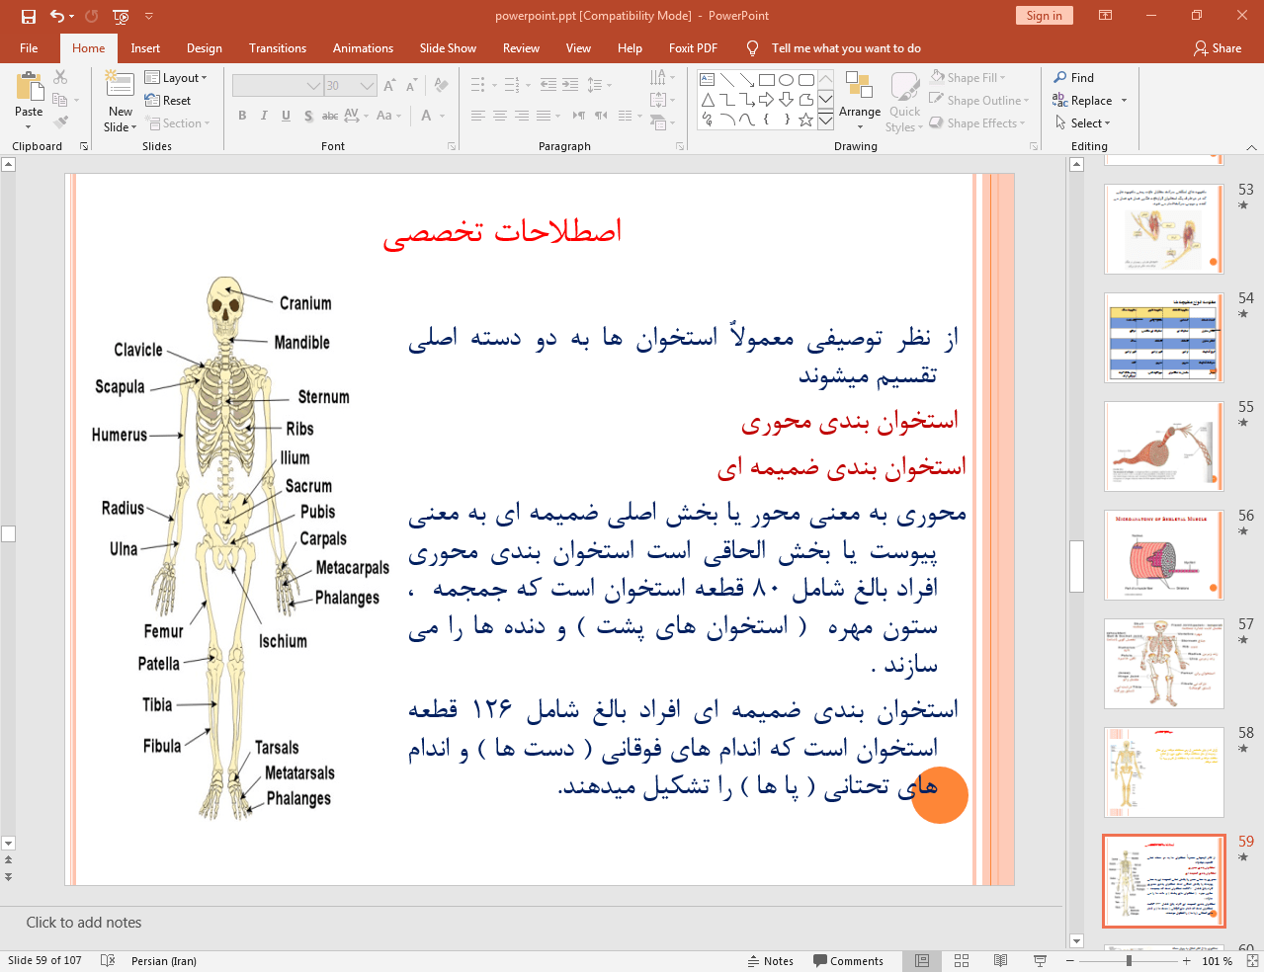
Task: Open the Section dropdown
Action: [x=178, y=123]
